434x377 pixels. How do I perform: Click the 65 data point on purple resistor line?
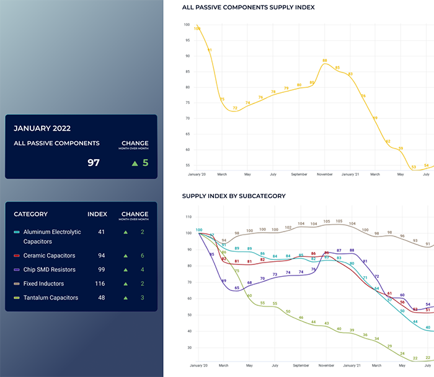point(237,288)
